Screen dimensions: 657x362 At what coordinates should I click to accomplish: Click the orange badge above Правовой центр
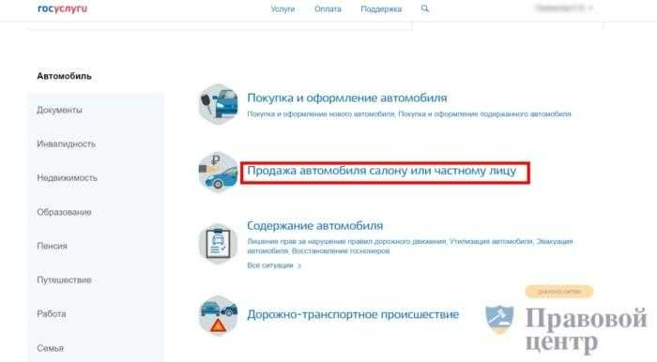[x=559, y=292]
